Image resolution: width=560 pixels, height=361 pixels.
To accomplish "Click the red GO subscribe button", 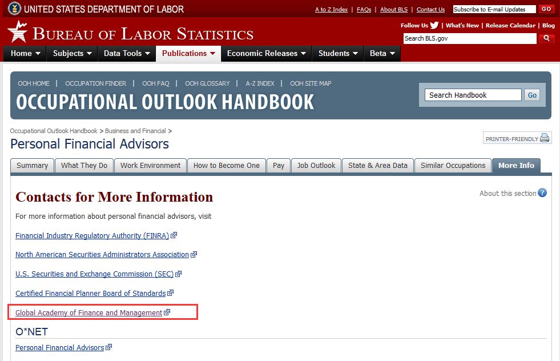I will tap(546, 9).
